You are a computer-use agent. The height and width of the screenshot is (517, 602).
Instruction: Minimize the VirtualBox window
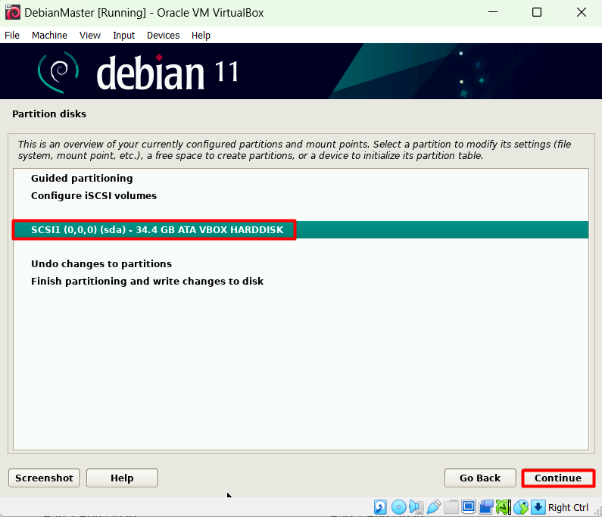click(x=493, y=12)
